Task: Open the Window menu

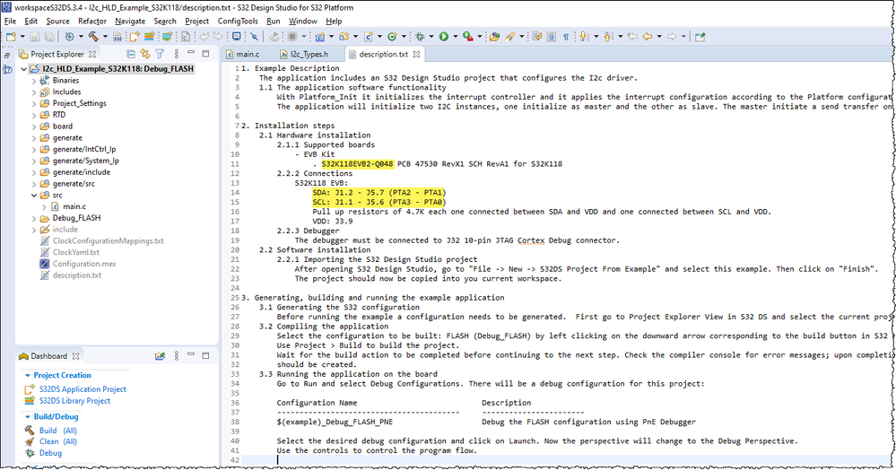Action: tap(303, 22)
